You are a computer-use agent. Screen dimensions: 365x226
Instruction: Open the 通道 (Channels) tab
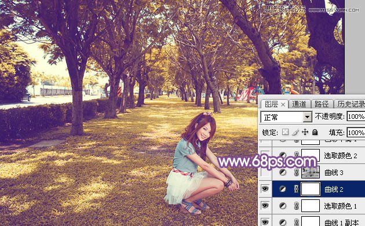click(x=299, y=104)
